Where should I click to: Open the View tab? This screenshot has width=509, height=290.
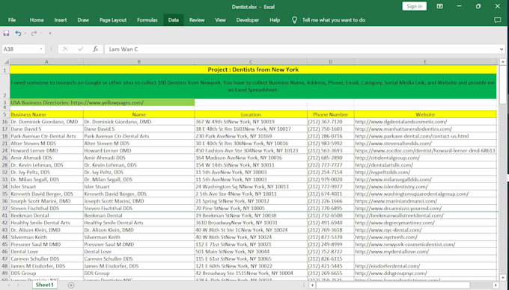point(220,19)
